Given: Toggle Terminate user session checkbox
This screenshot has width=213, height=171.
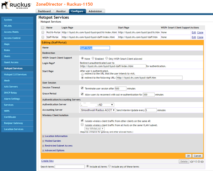Looking at the screenshot, I should click(82, 88).
